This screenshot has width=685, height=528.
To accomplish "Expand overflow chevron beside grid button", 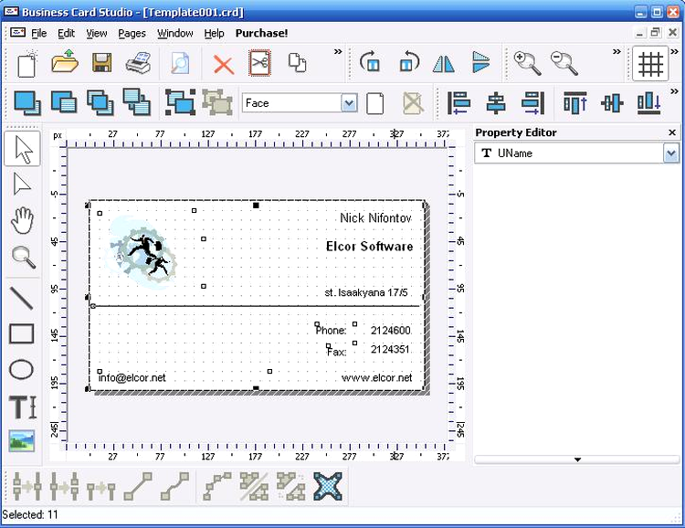I will pos(675,51).
